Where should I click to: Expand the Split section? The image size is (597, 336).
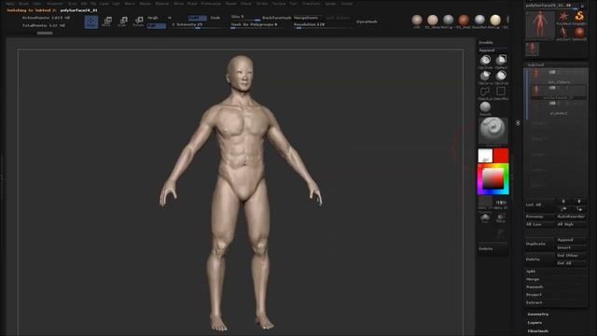[531, 272]
